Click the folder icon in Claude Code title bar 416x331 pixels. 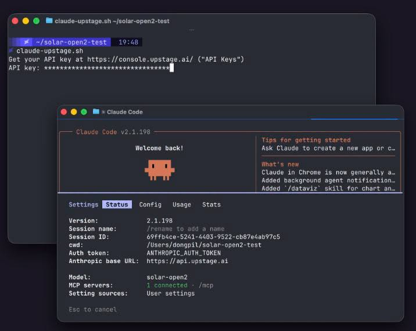pos(96,111)
